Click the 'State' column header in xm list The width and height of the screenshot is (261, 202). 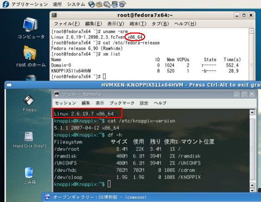(210, 60)
